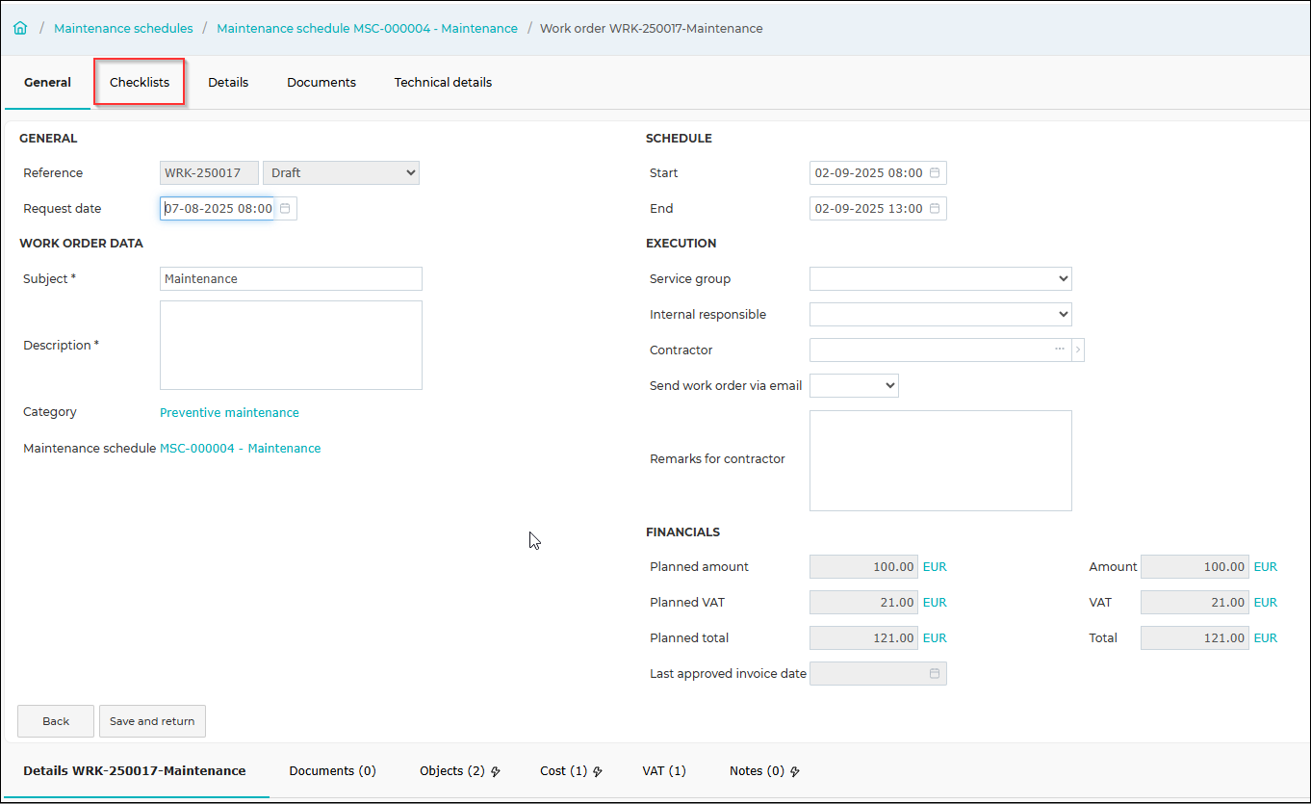1311x804 pixels.
Task: Click the Work order WRK-250017-Maintenance breadcrumb text
Action: [652, 29]
